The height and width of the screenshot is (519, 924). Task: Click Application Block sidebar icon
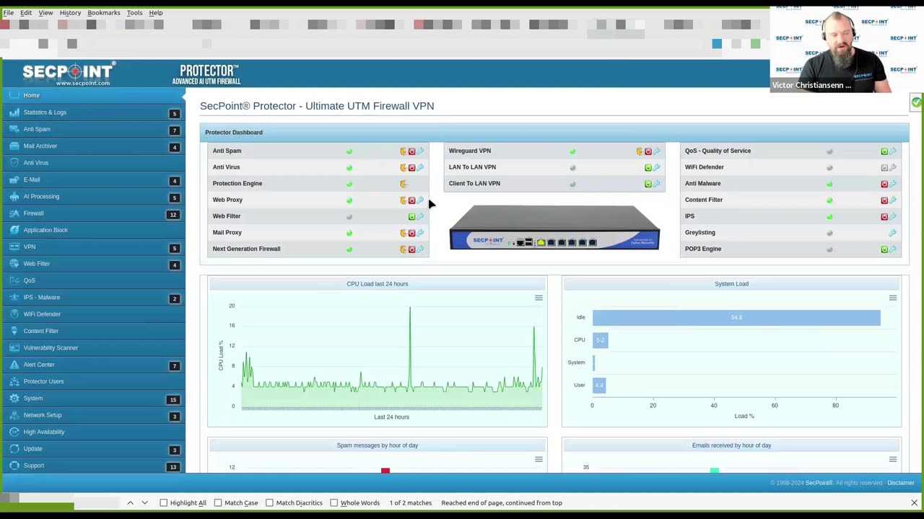(x=14, y=230)
